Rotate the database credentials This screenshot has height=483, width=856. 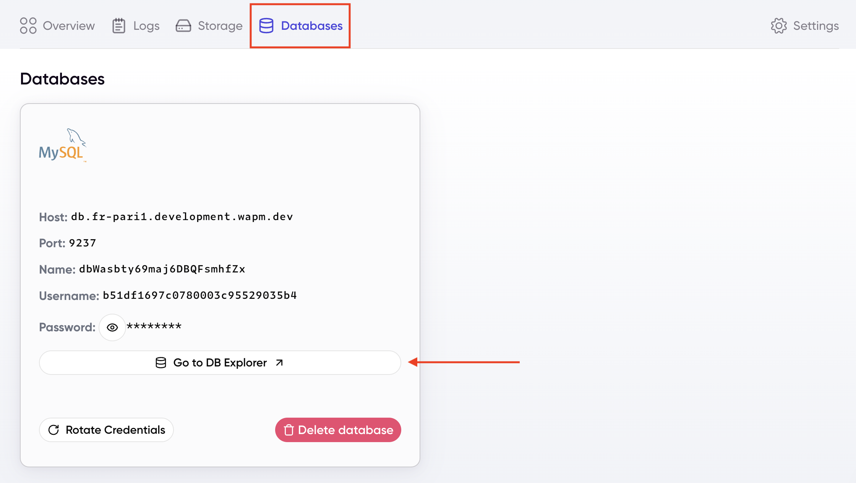pos(106,430)
